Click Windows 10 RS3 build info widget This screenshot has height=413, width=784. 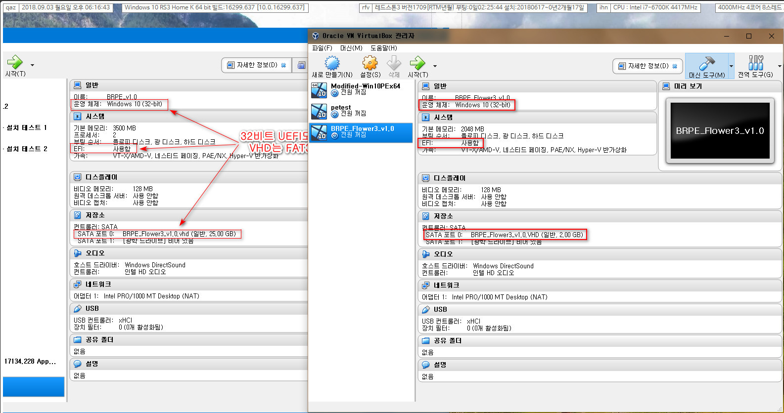tap(215, 7)
